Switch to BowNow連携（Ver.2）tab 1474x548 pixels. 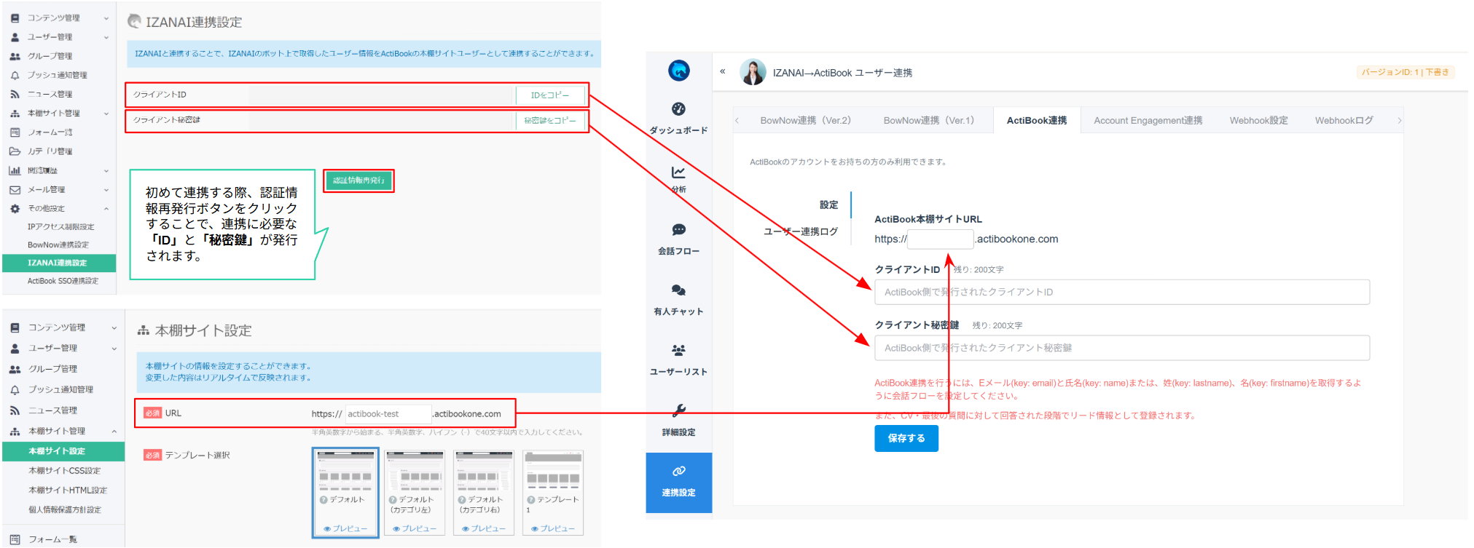coord(805,120)
